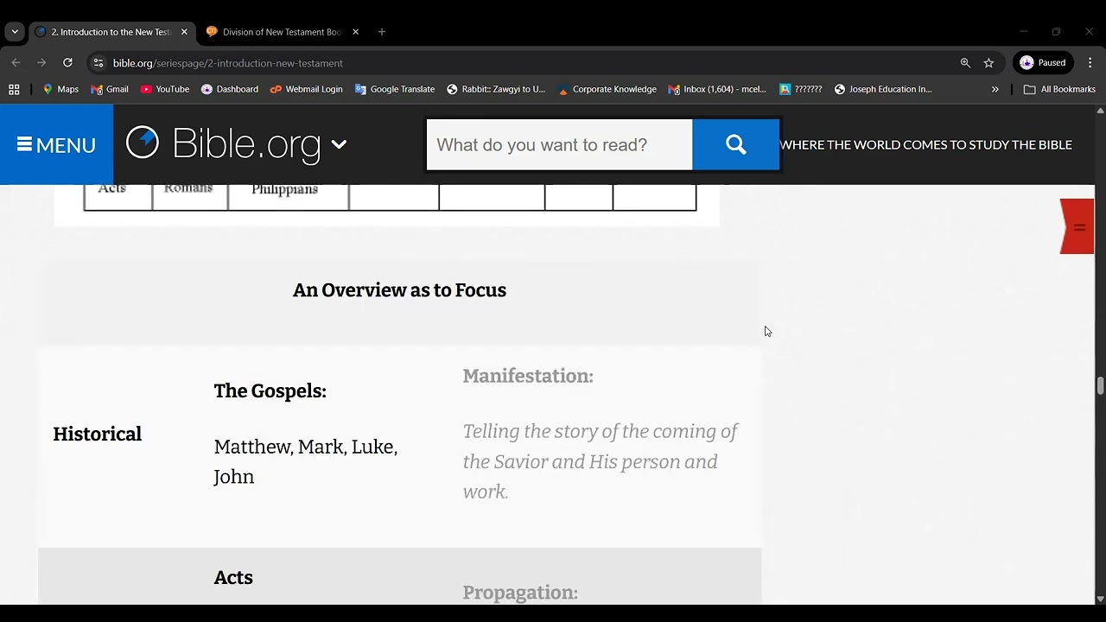Screen dimensions: 1106x622
Task: Select Romans cell in the table
Action: point(188,188)
